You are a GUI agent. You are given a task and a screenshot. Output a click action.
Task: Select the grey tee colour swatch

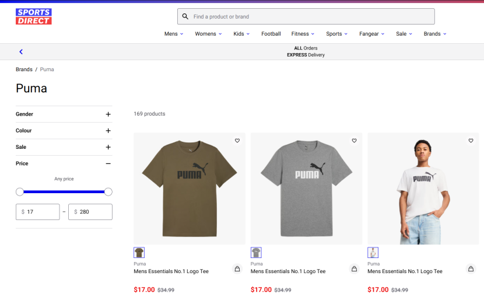point(256,253)
